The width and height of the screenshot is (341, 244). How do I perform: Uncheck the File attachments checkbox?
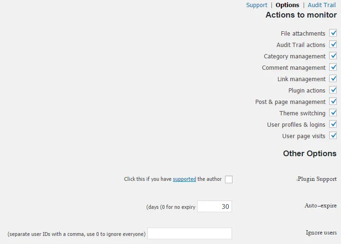[x=333, y=33]
